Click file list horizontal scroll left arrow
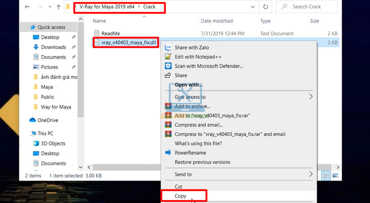 click(89, 167)
